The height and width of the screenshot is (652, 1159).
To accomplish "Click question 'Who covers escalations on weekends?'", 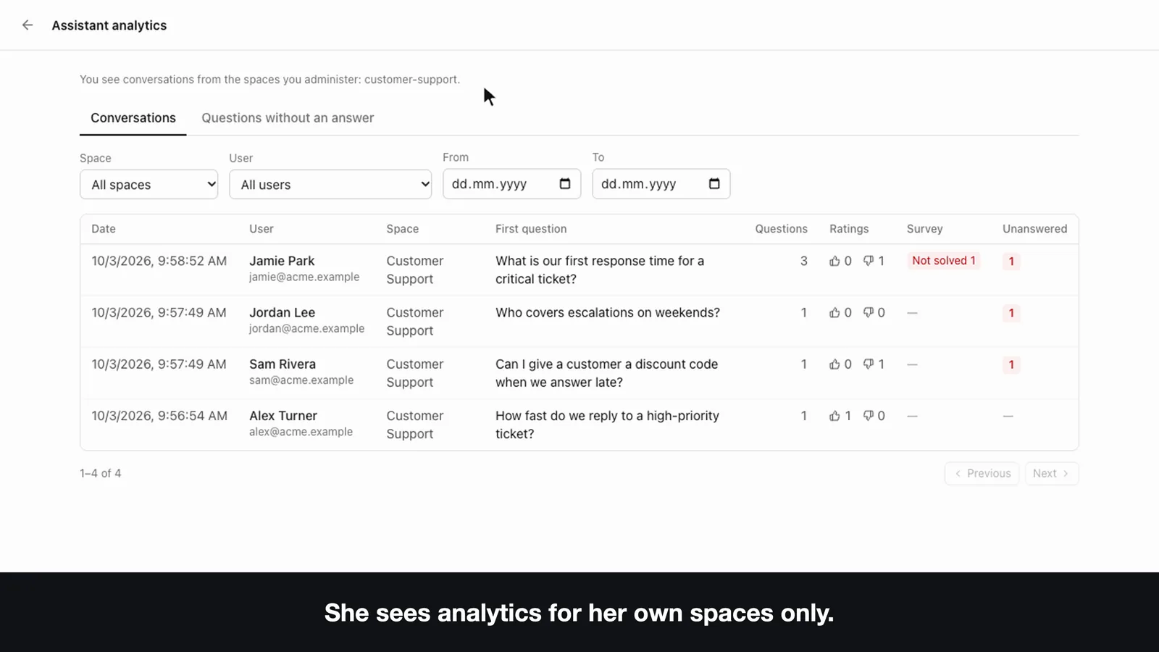I will (608, 313).
